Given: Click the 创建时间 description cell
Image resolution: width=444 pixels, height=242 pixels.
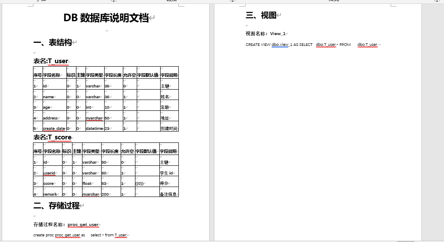Looking at the screenshot, I should 169,126.
